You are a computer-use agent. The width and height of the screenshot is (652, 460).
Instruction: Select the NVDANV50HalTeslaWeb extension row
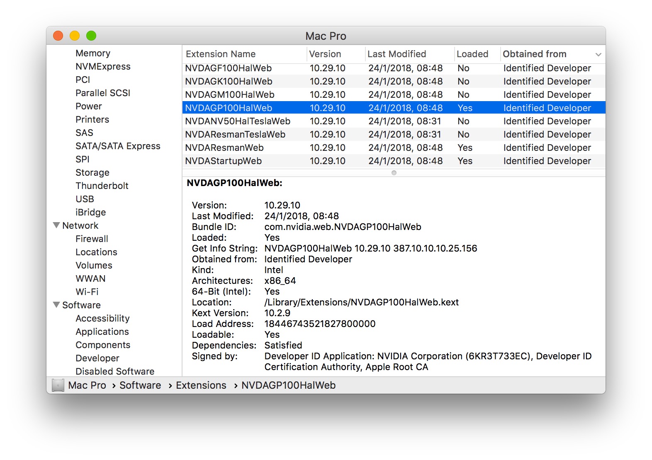394,121
